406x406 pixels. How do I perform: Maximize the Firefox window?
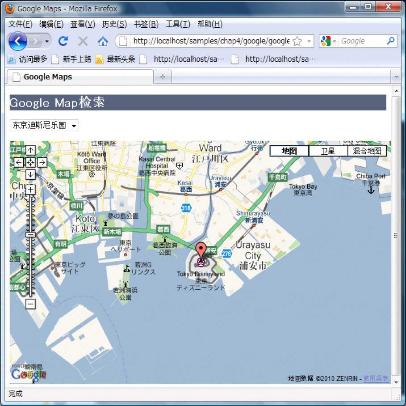click(x=368, y=7)
